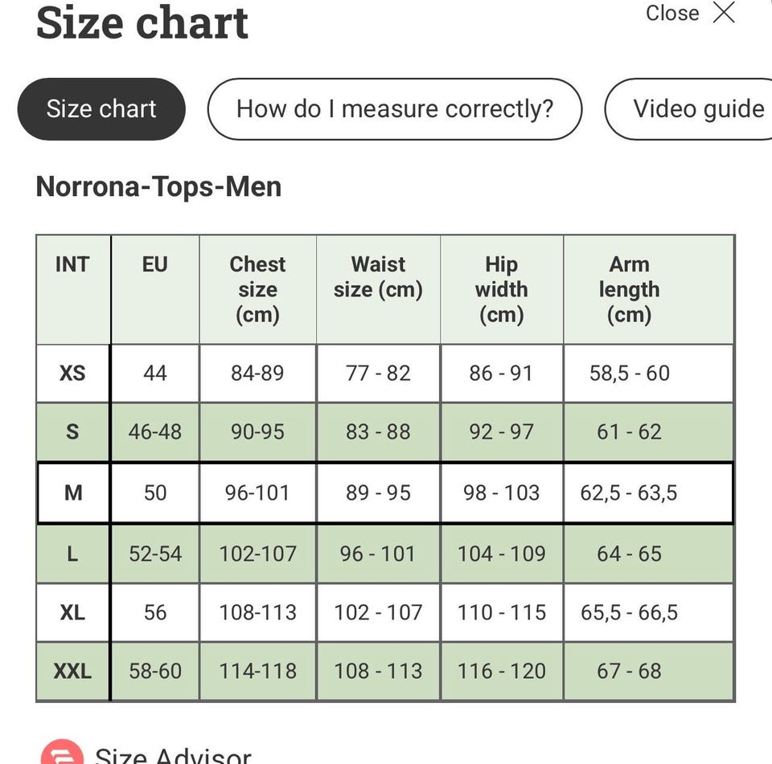
Task: Close the size chart with X icon
Action: (724, 13)
